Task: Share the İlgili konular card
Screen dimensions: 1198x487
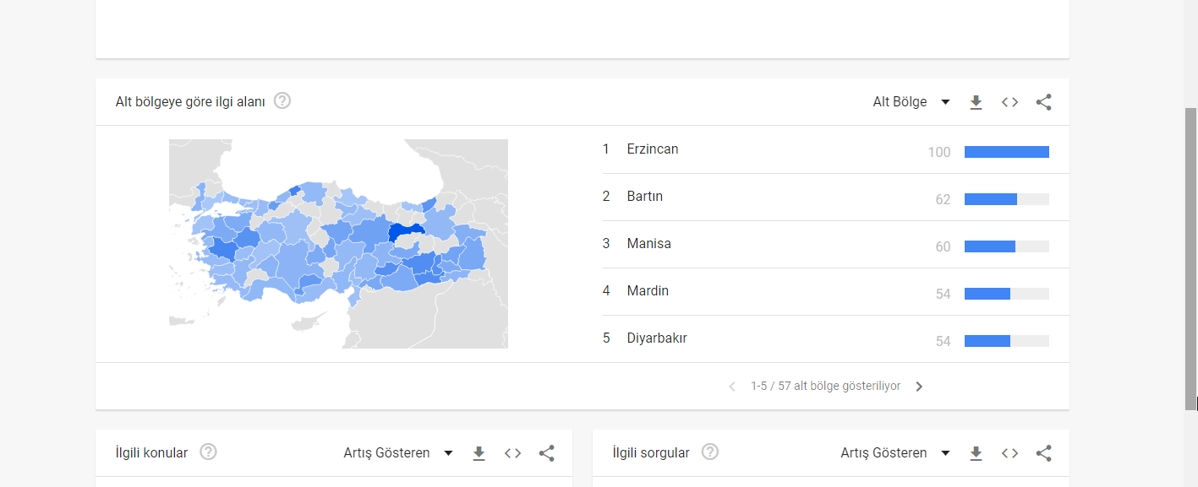Action: click(547, 453)
